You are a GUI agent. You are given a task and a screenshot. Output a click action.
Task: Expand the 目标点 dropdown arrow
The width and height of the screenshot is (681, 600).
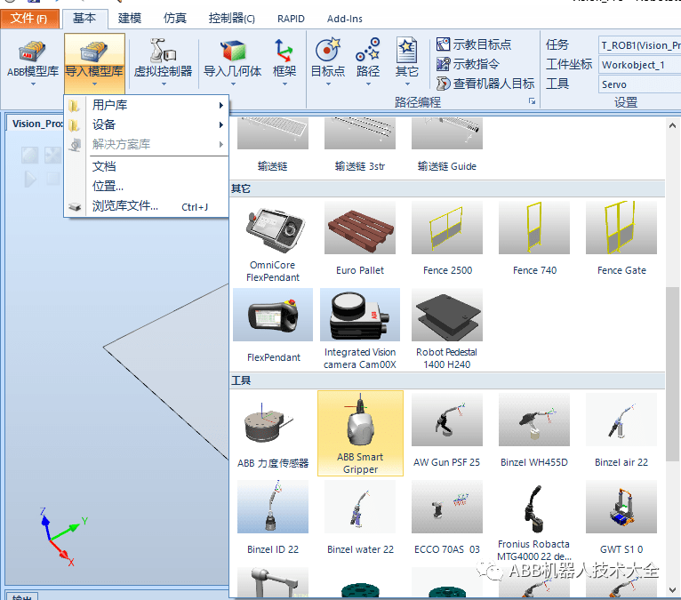(328, 84)
